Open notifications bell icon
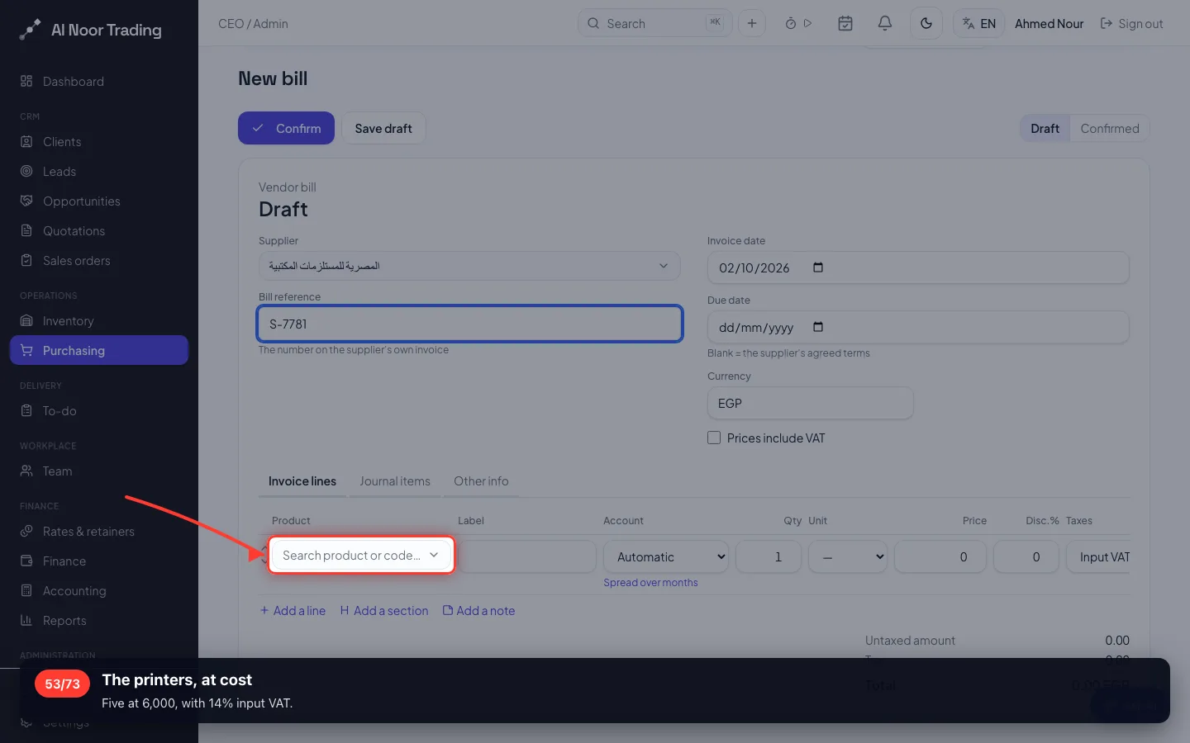Image resolution: width=1190 pixels, height=743 pixels. 884,23
